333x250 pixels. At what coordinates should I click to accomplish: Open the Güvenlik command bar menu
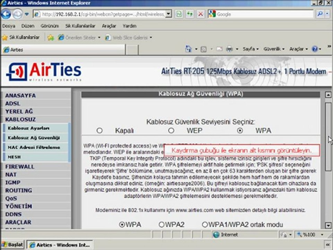point(274,49)
